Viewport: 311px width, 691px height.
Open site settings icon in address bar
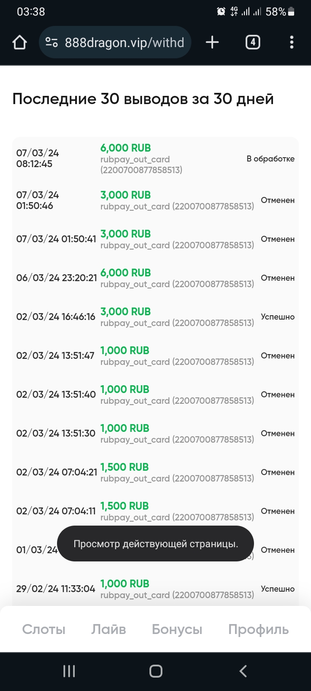(52, 42)
